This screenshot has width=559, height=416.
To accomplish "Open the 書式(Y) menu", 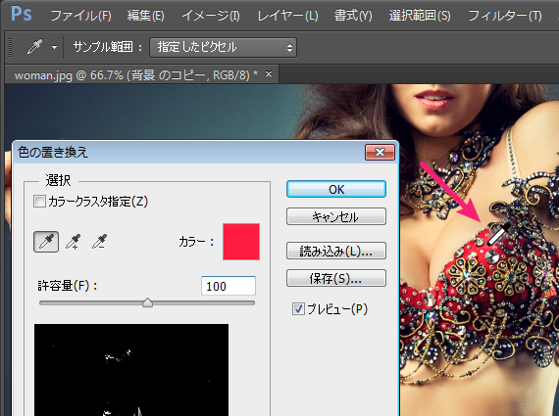I will (x=353, y=16).
